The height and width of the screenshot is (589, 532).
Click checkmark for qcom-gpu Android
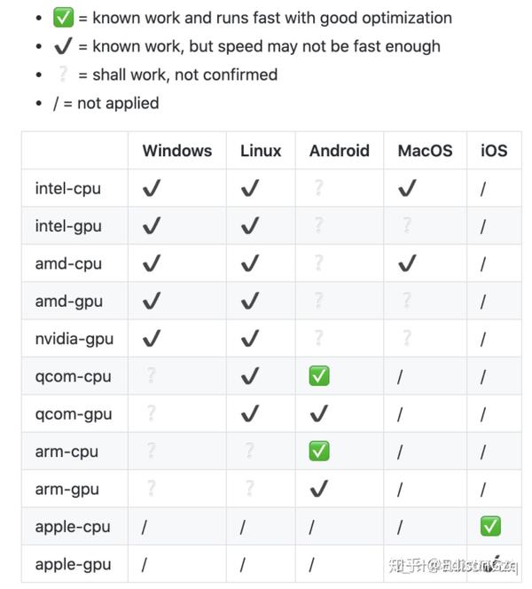click(x=319, y=413)
